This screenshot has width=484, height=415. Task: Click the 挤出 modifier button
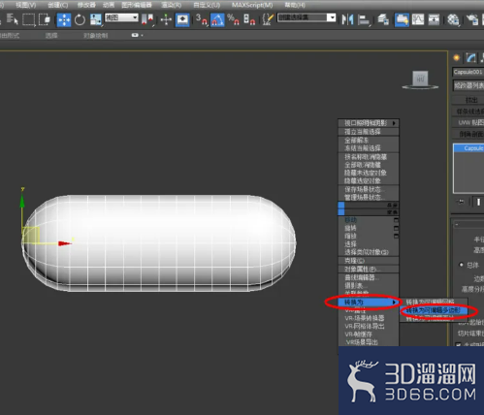click(468, 100)
